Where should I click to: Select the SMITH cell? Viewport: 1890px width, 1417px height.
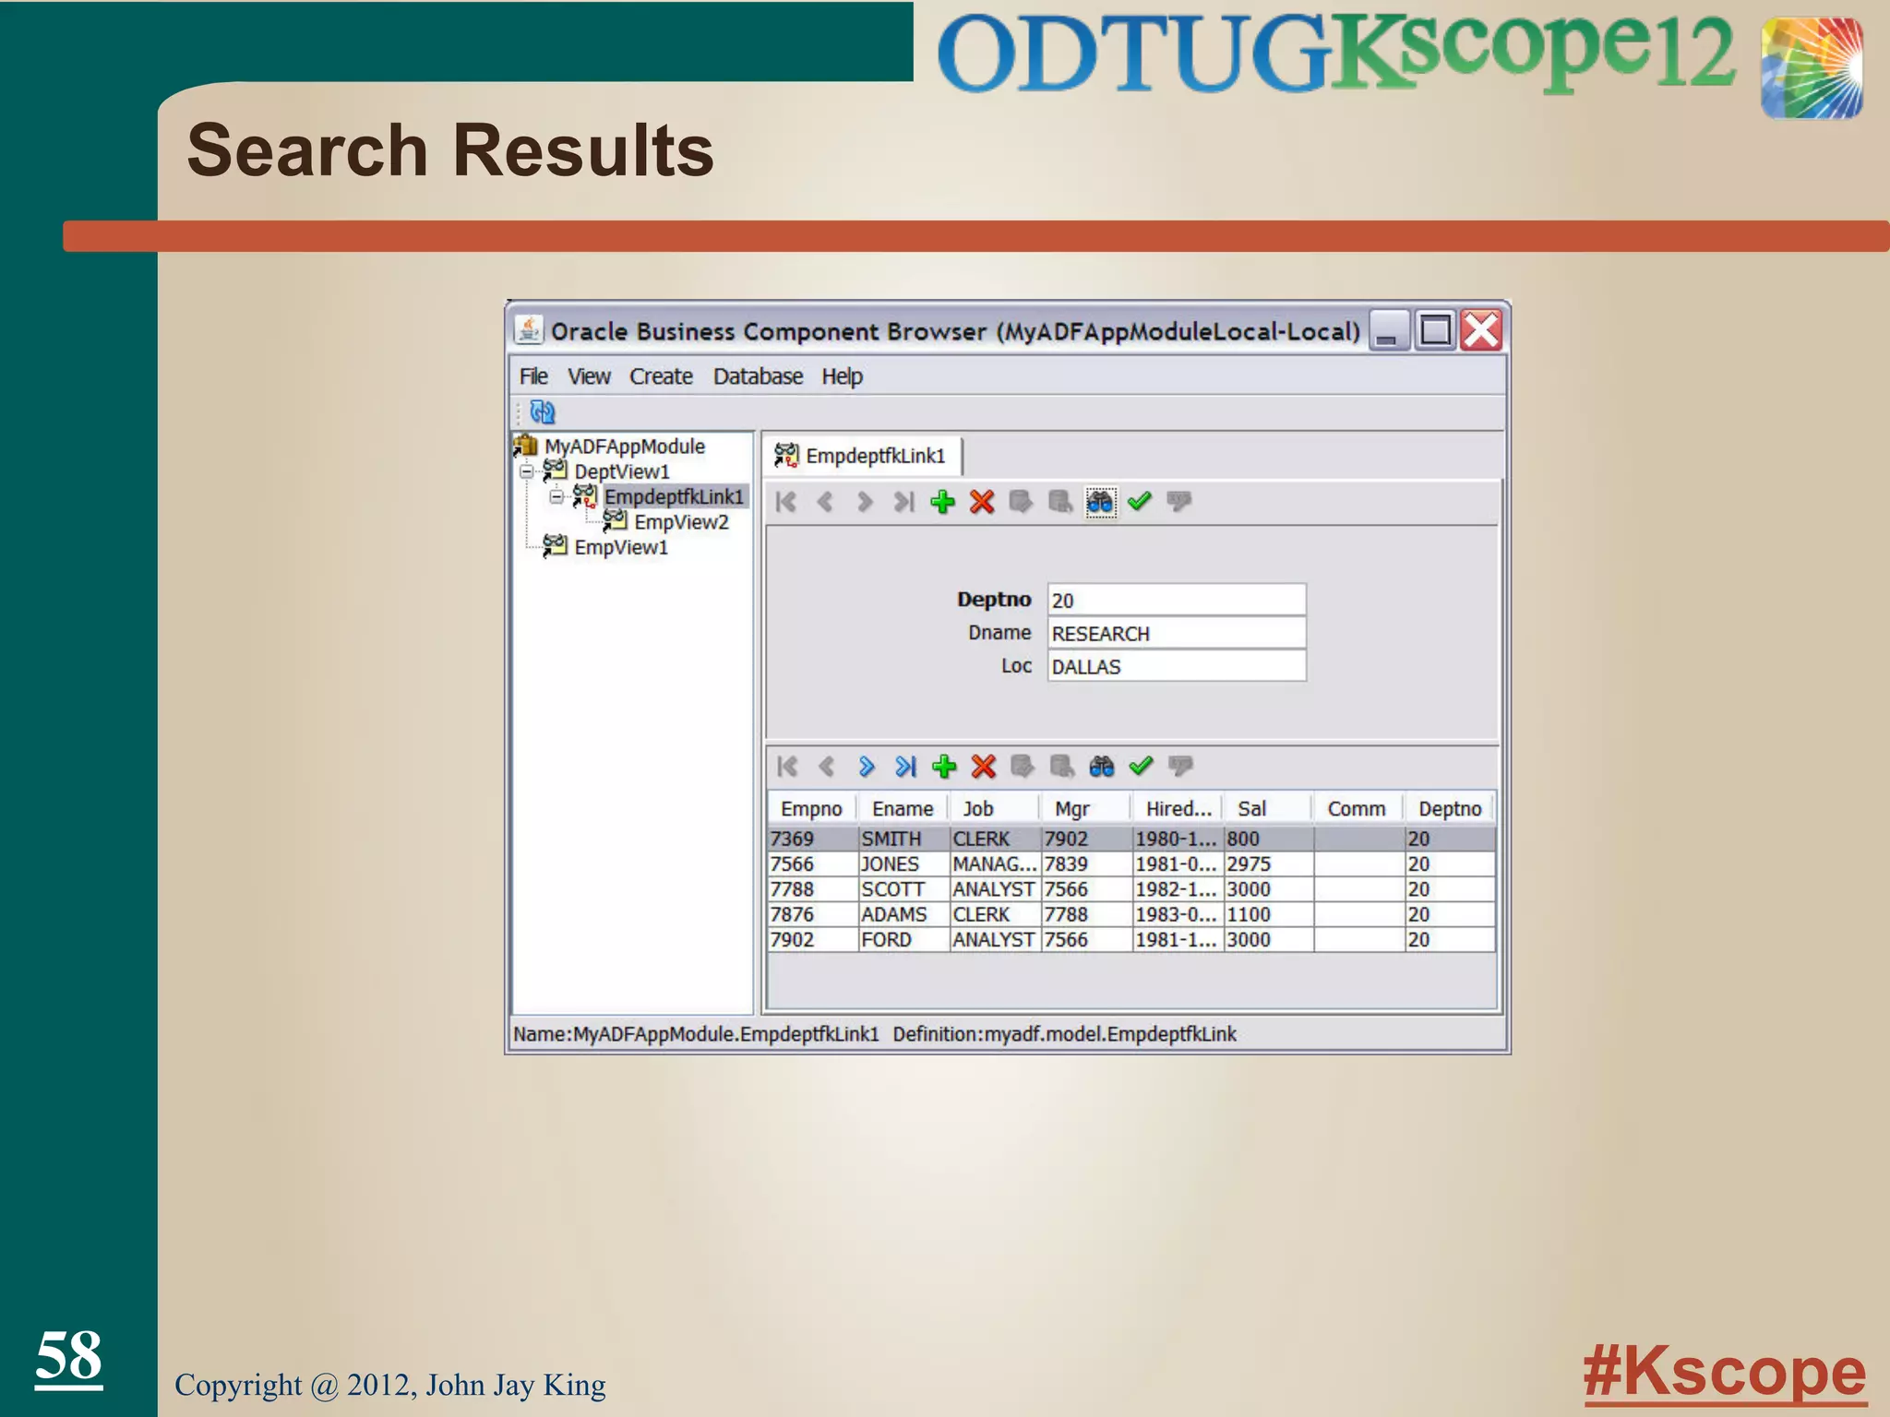coord(903,839)
